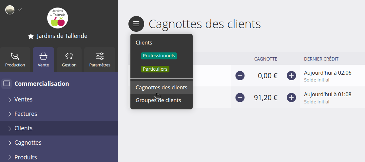Click plus button for the 0,00 € cagnotte

click(291, 76)
